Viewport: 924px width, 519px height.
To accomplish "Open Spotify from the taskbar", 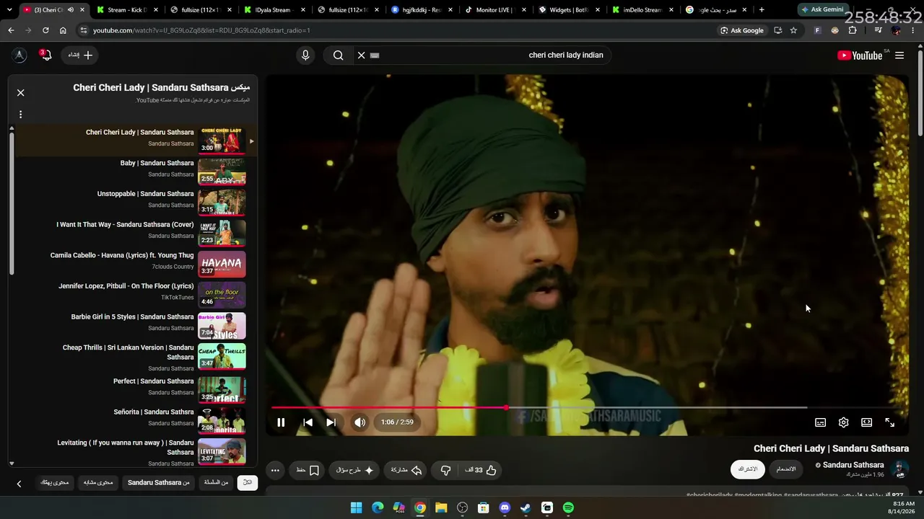I will tap(568, 507).
